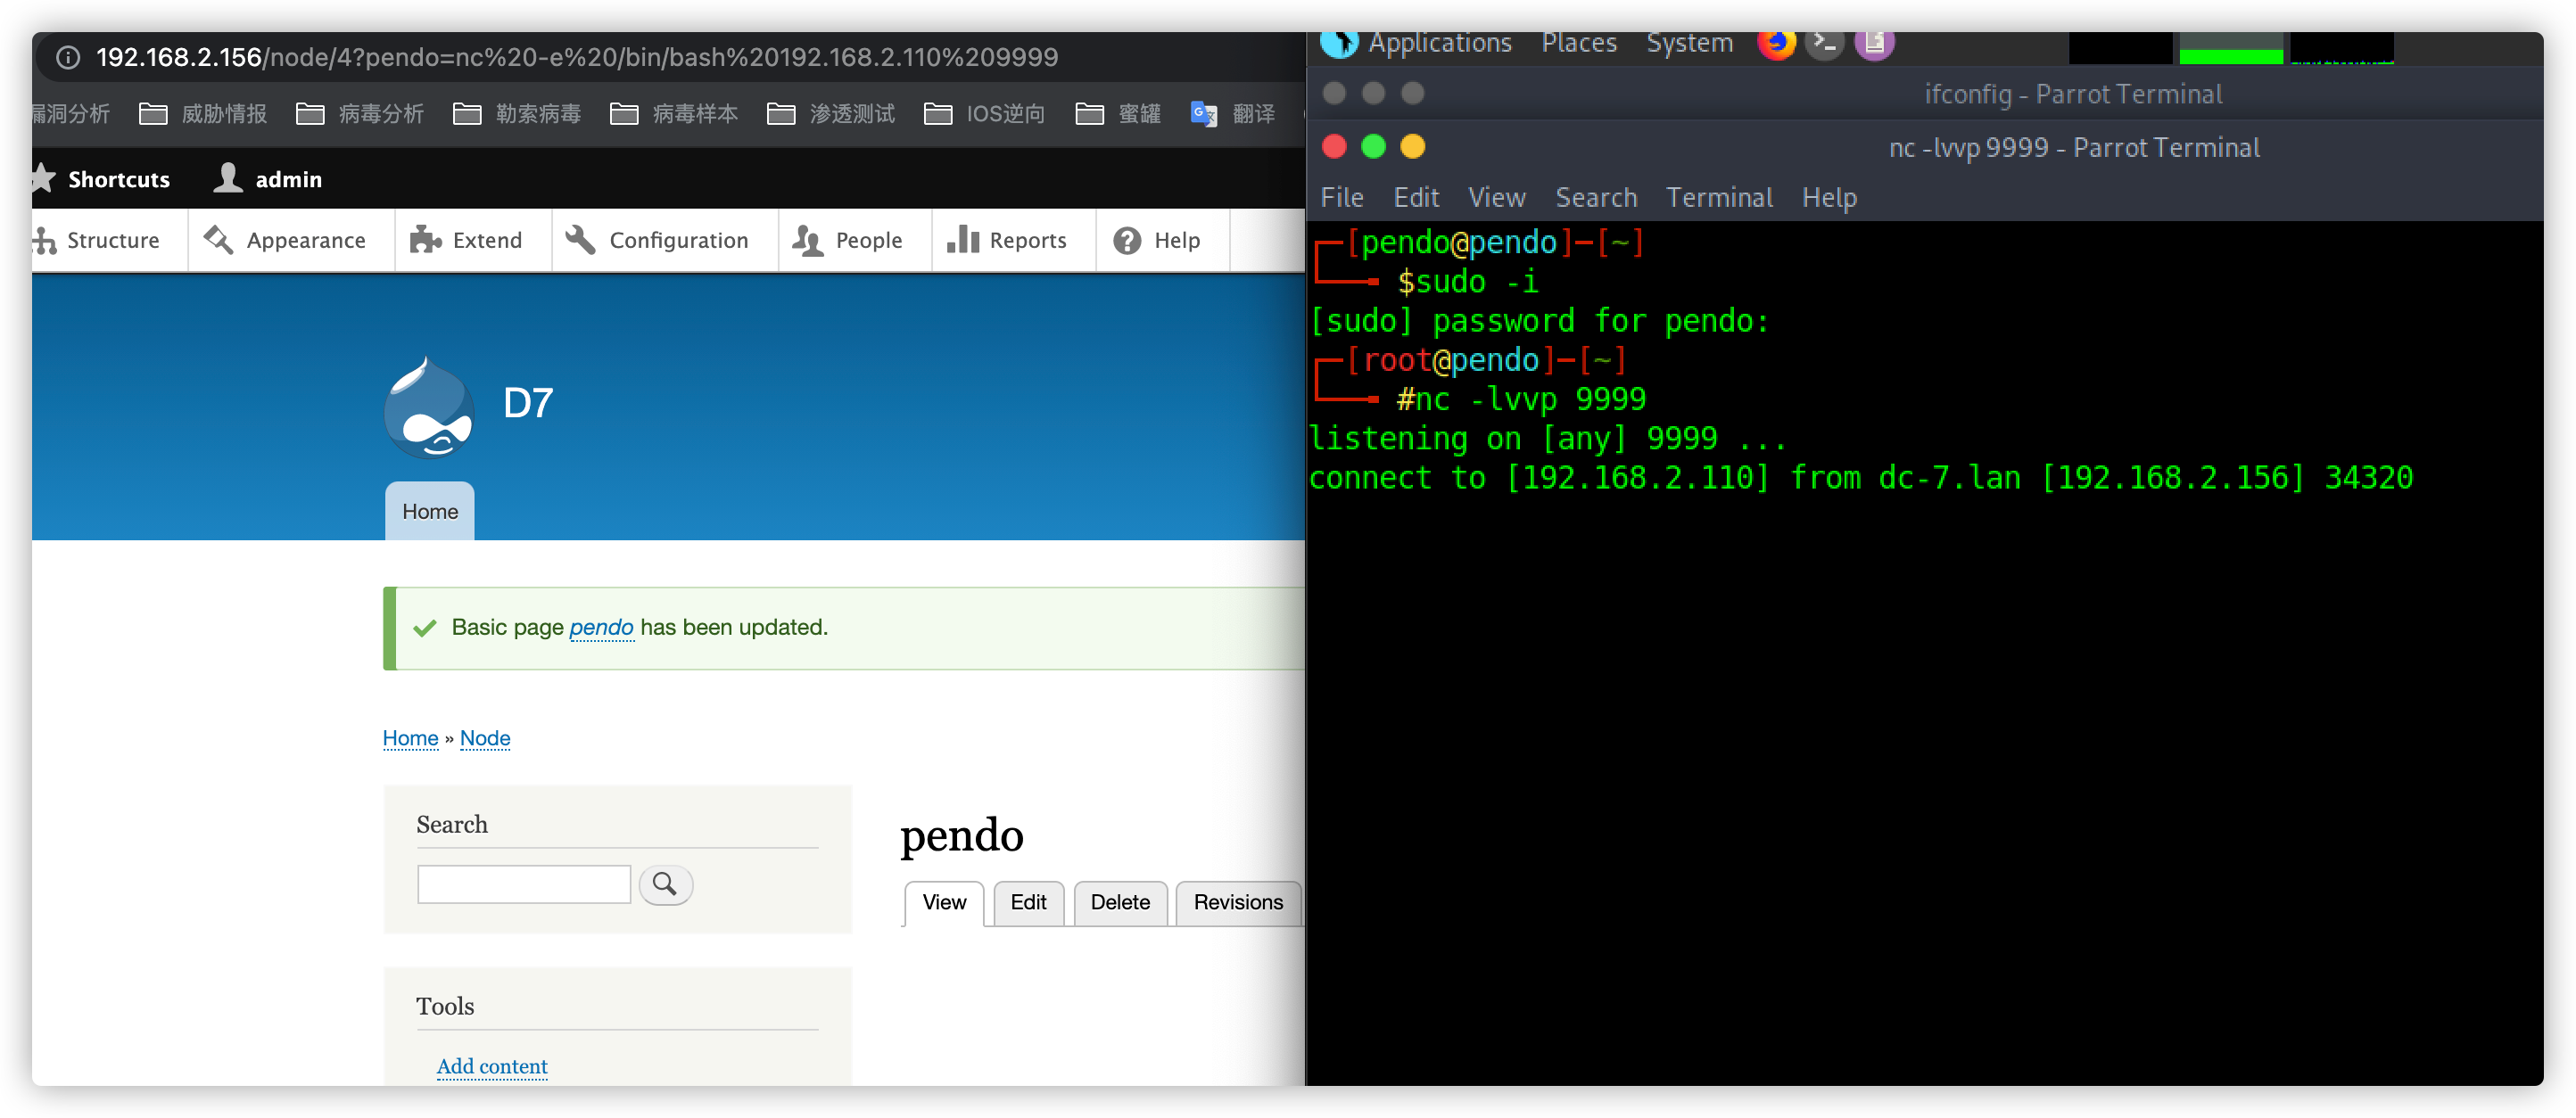Open the System menu in Parrot panel
The height and width of the screenshot is (1118, 2576).
pos(1689,43)
